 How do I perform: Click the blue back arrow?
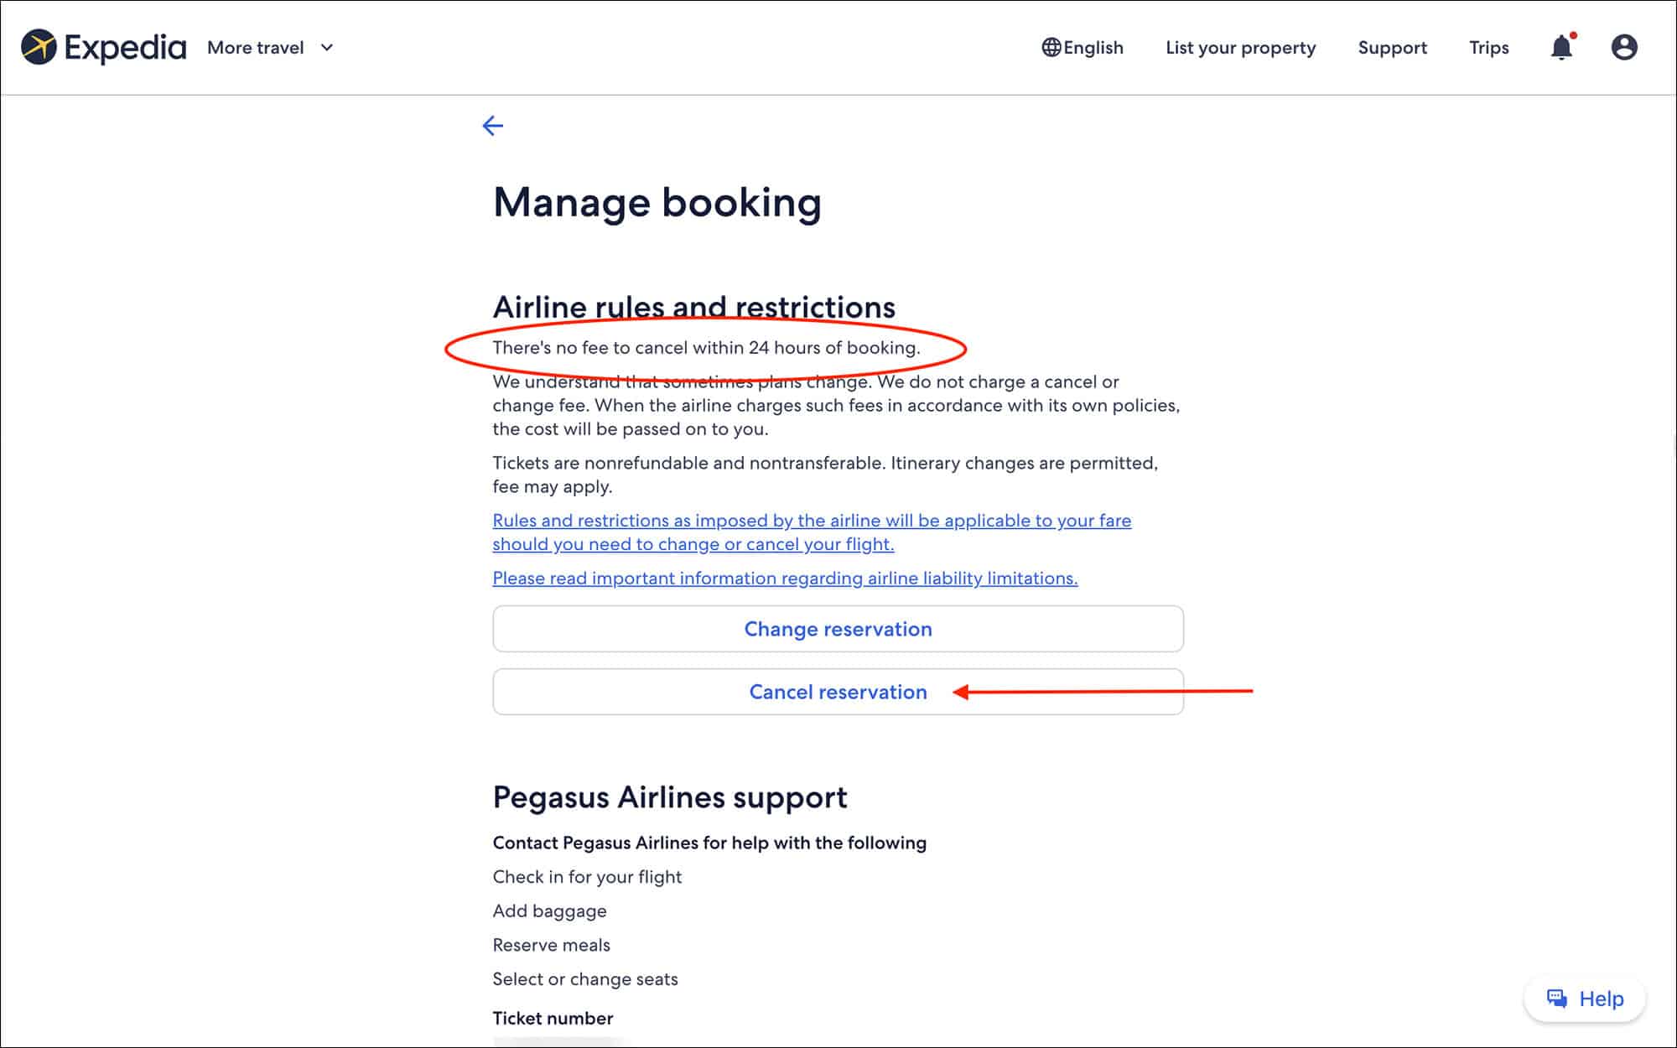point(492,126)
